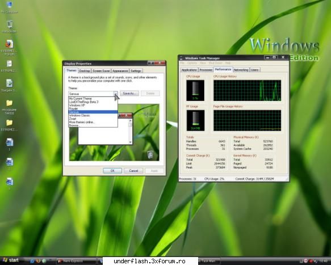Image resolution: width=331 pixels, height=265 pixels.
Task: Open the desktop document named 3
Action: coord(9,183)
